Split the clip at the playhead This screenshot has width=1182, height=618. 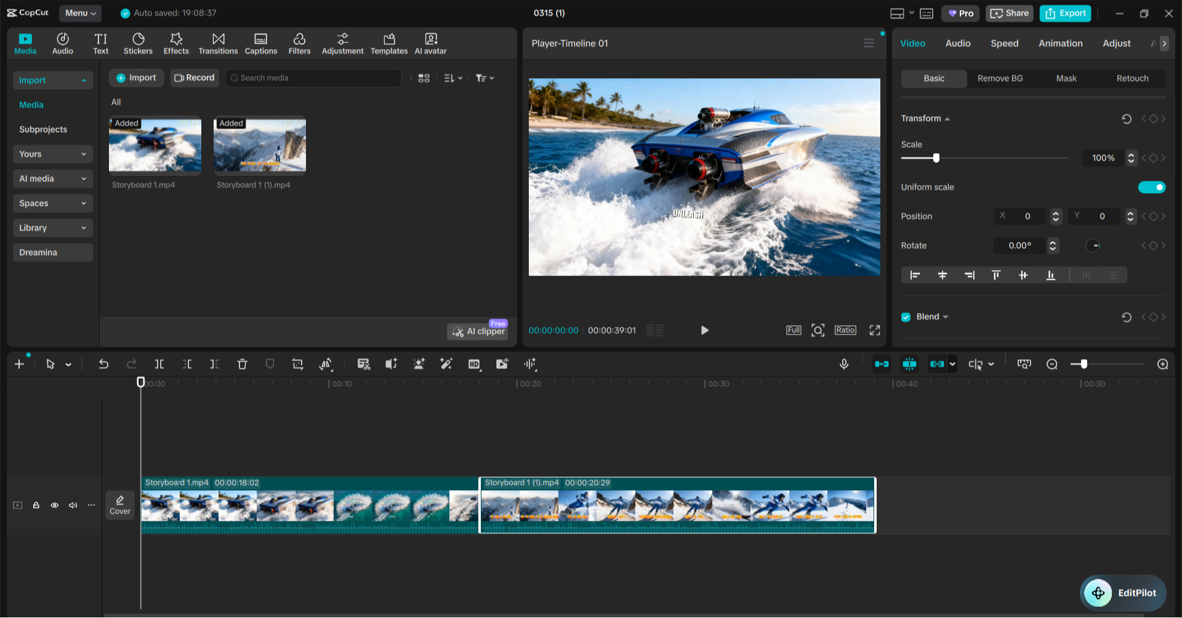159,363
